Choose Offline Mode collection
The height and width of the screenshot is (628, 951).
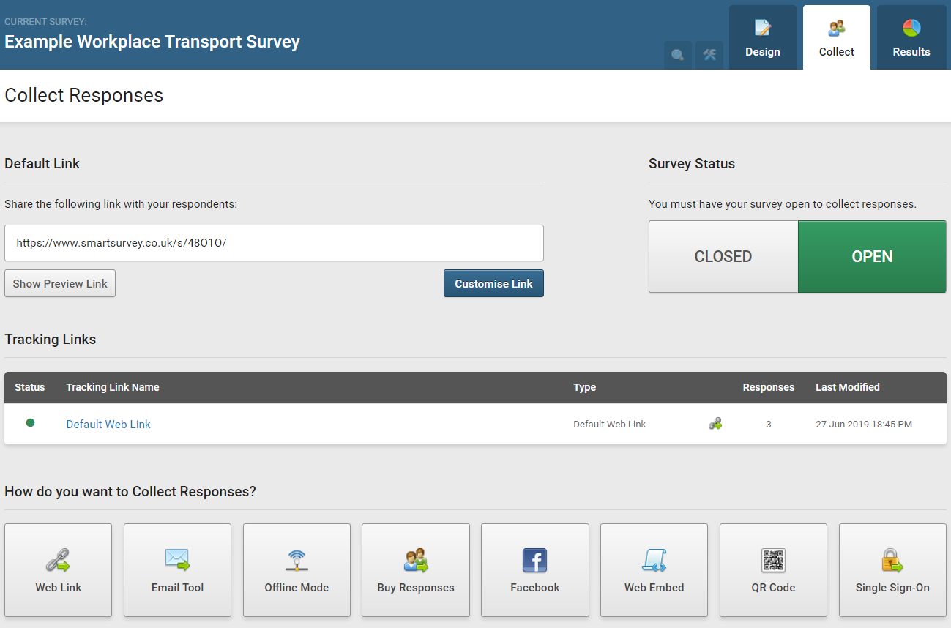(297, 570)
